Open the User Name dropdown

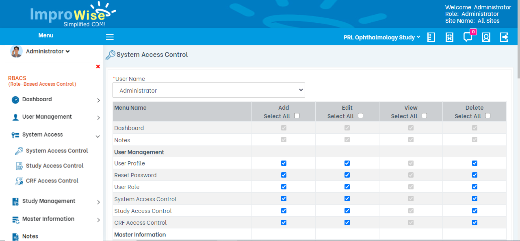(208, 90)
